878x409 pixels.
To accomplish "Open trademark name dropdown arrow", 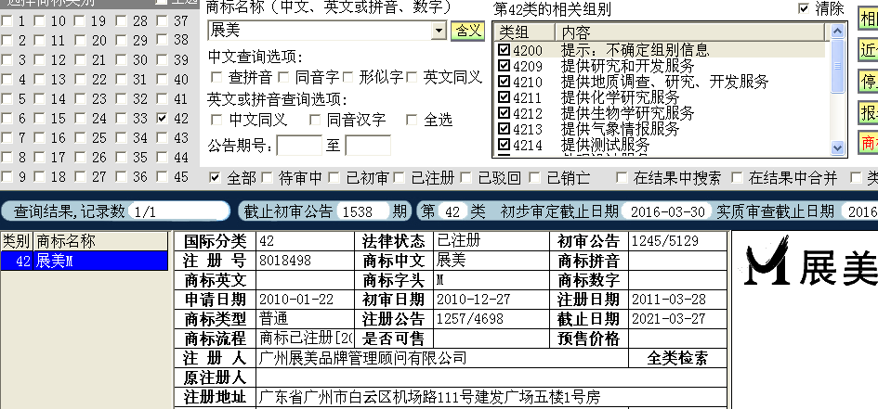I will (x=439, y=31).
